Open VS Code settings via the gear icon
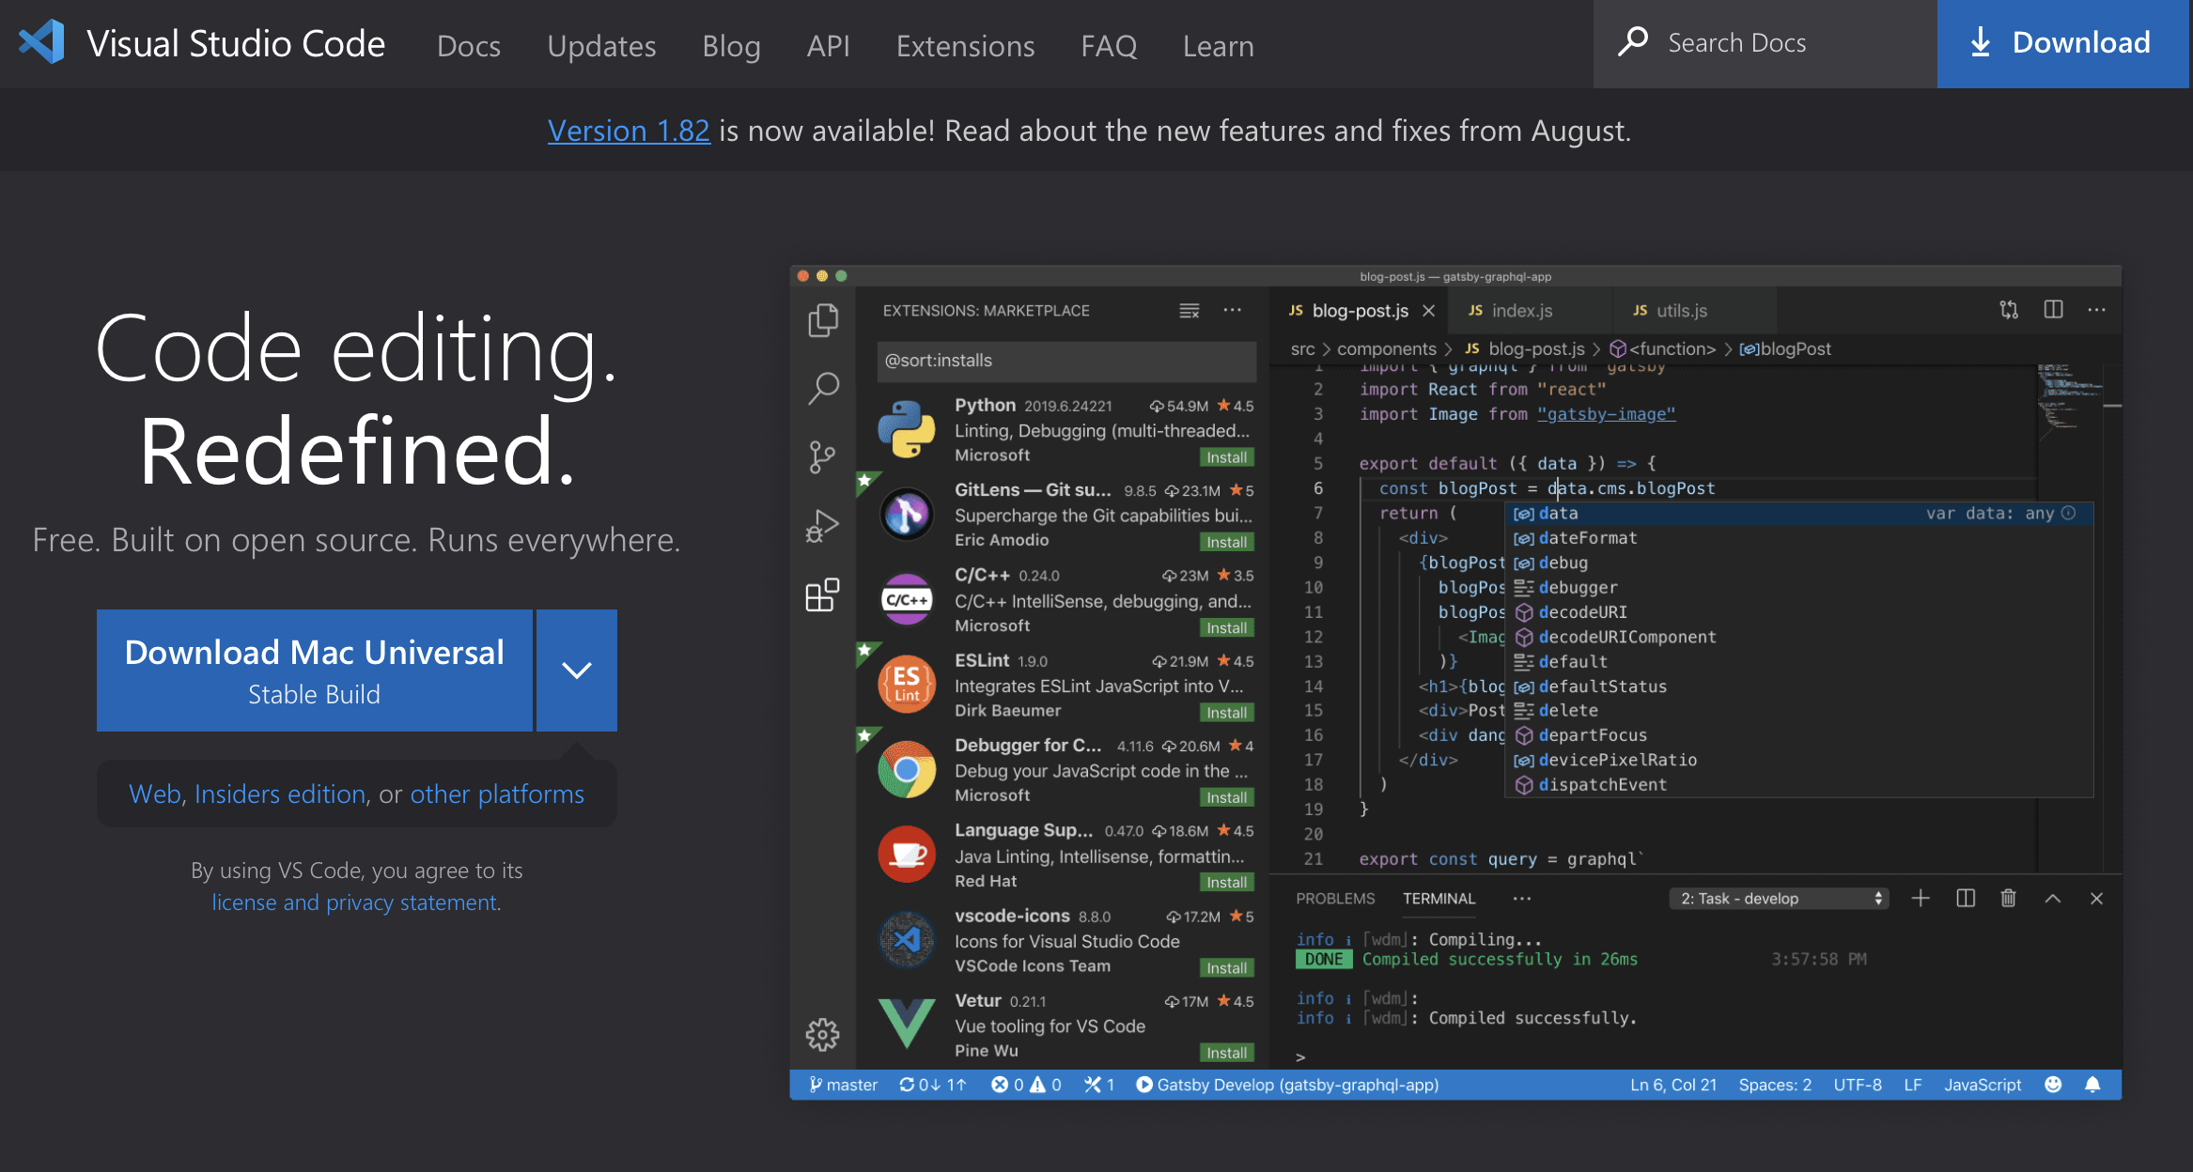Screen dimensions: 2193x1172 [x=822, y=1033]
